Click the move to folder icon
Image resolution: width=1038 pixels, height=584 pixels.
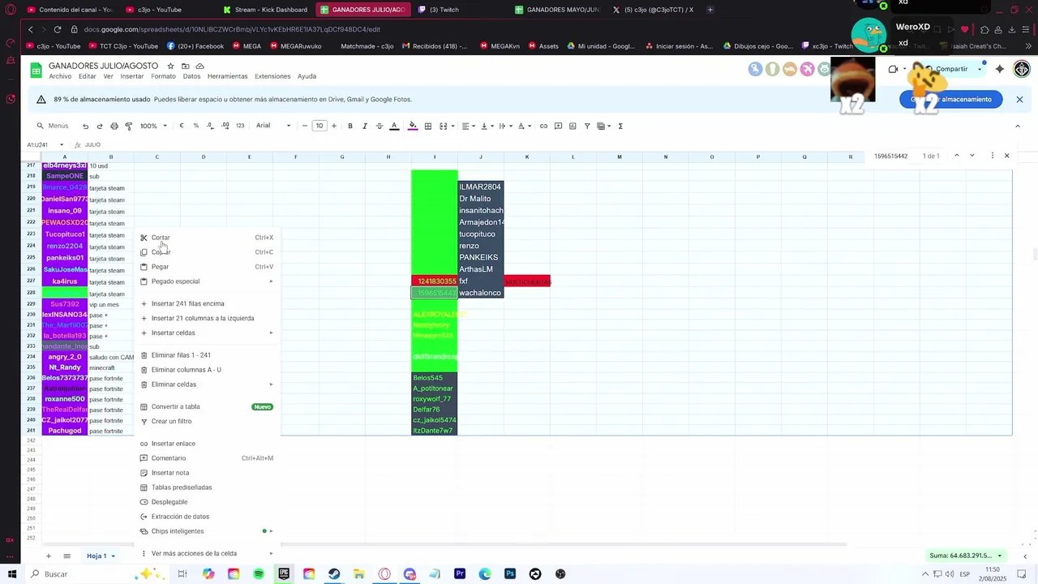coord(185,66)
